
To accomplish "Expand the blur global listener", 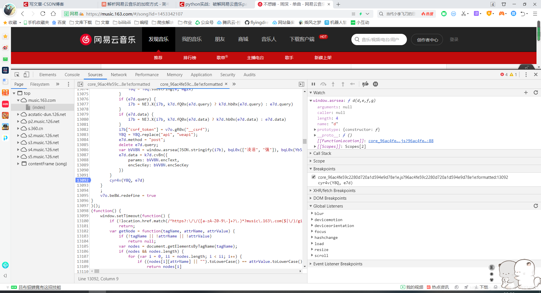I will [312, 213].
